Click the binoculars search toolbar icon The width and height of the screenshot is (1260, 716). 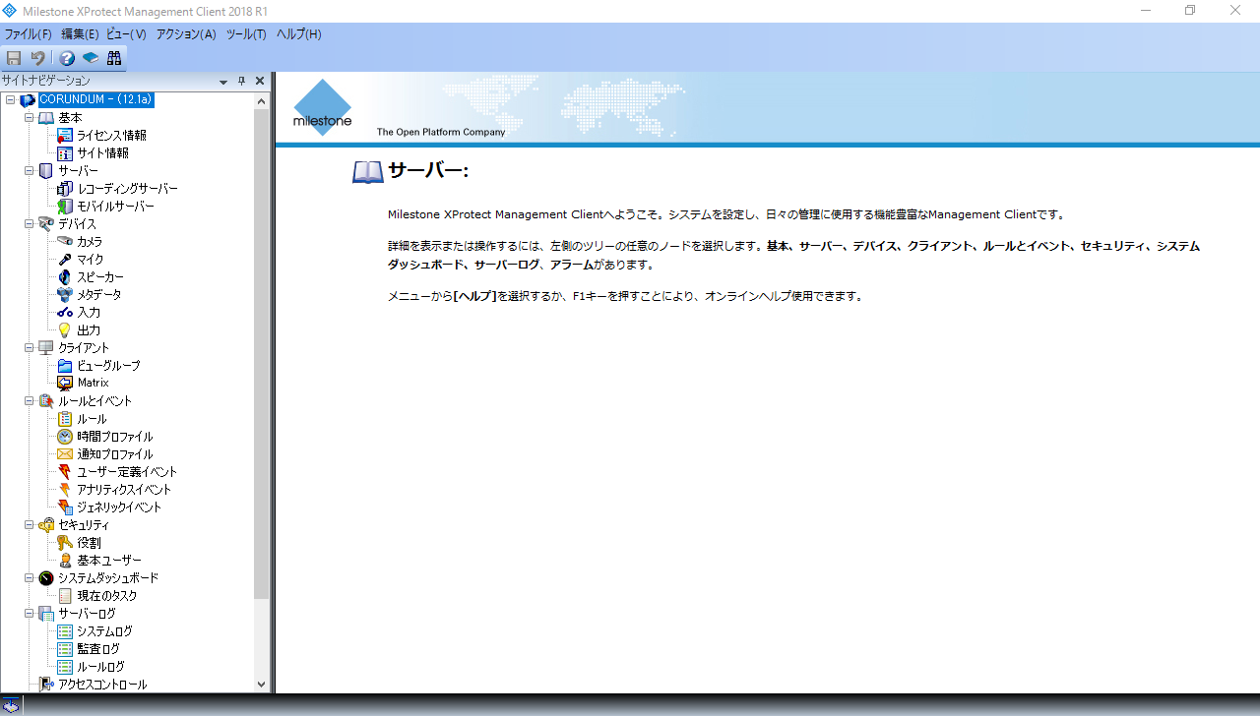pyautogui.click(x=114, y=58)
